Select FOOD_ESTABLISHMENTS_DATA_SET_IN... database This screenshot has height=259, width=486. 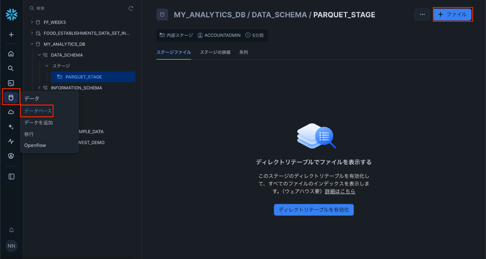pyautogui.click(x=86, y=33)
